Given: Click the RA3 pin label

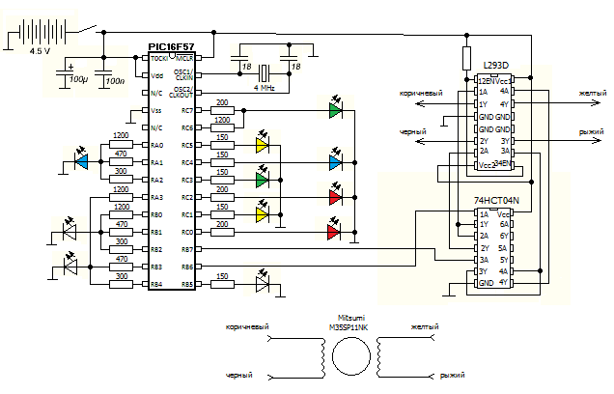Looking at the screenshot, I should pyautogui.click(x=156, y=197).
